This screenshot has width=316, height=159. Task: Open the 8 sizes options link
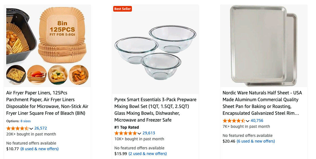pos(26,121)
